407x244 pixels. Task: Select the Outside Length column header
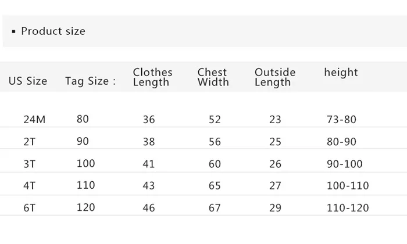[275, 77]
